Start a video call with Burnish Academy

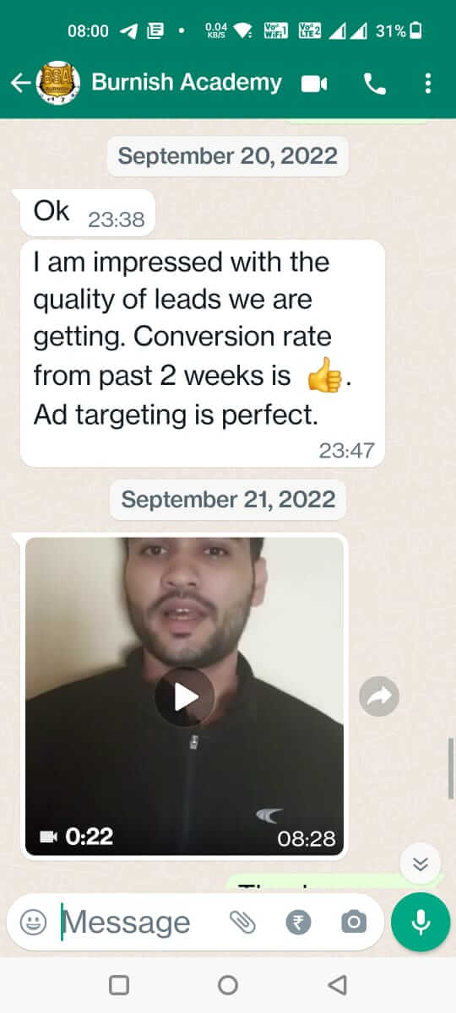click(314, 83)
